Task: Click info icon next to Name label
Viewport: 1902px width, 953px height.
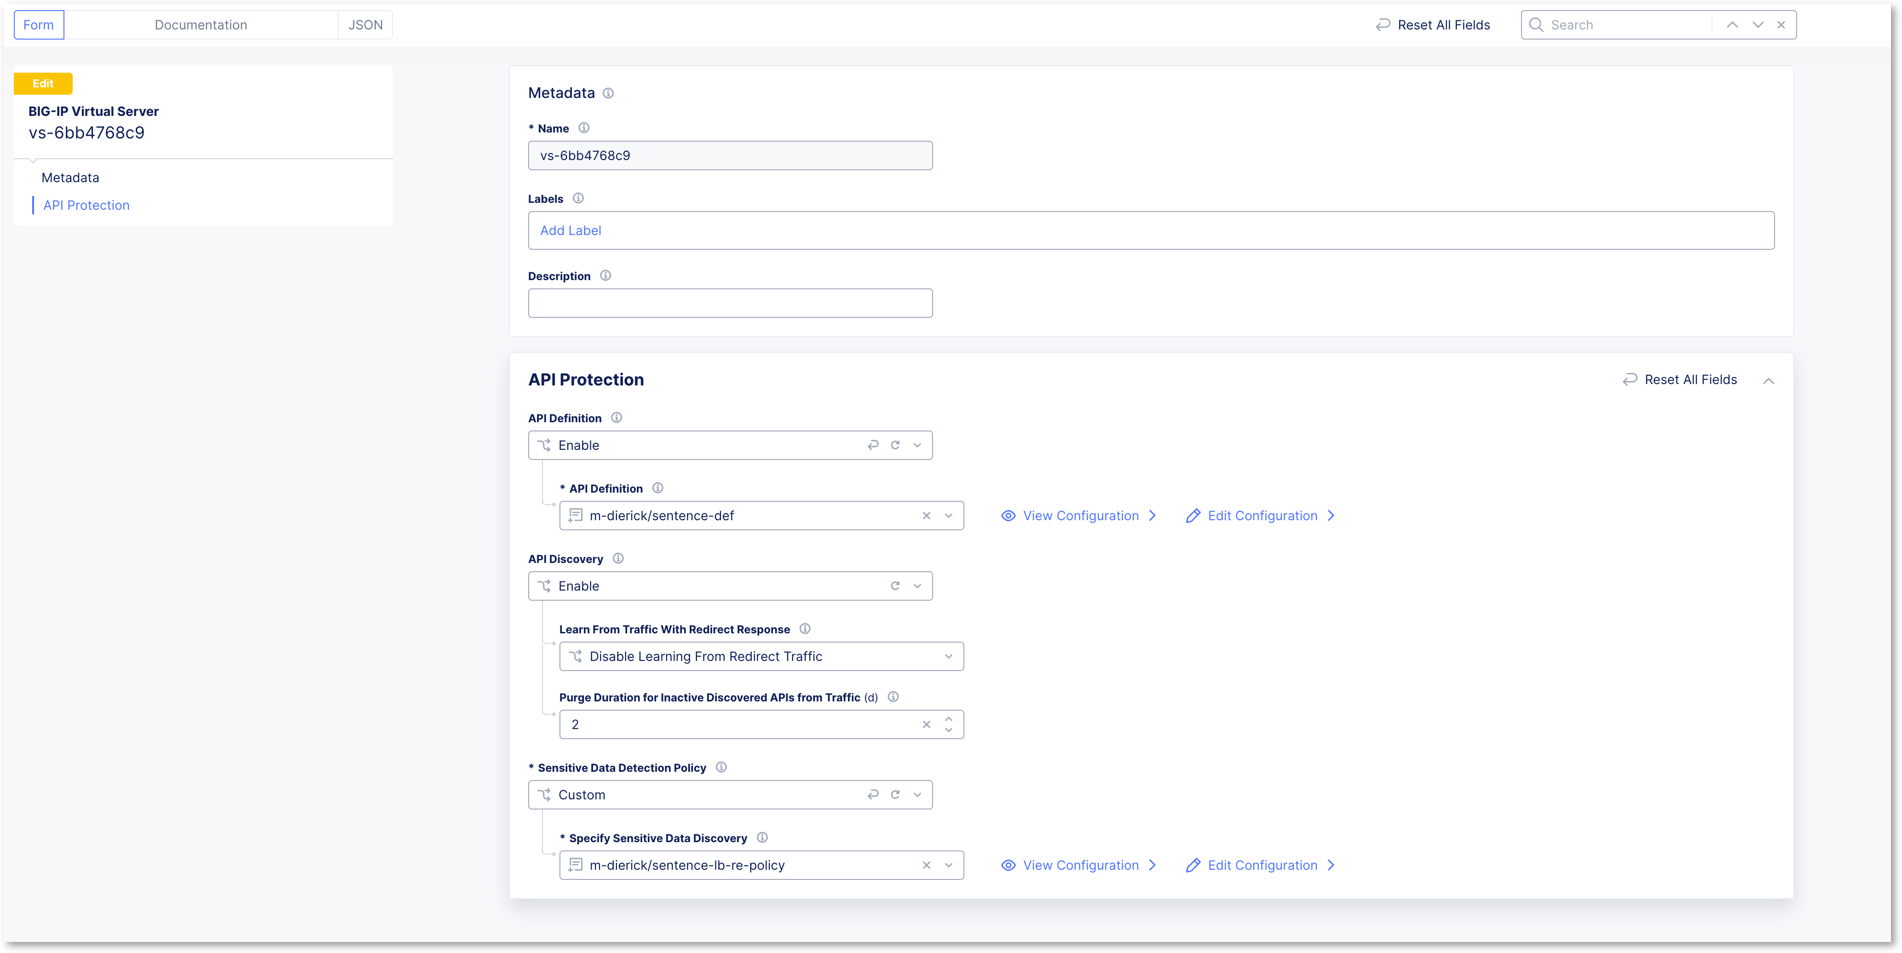Action: click(x=583, y=128)
